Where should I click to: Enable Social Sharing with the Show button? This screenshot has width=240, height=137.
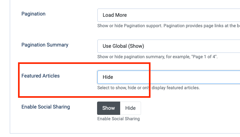point(108,108)
